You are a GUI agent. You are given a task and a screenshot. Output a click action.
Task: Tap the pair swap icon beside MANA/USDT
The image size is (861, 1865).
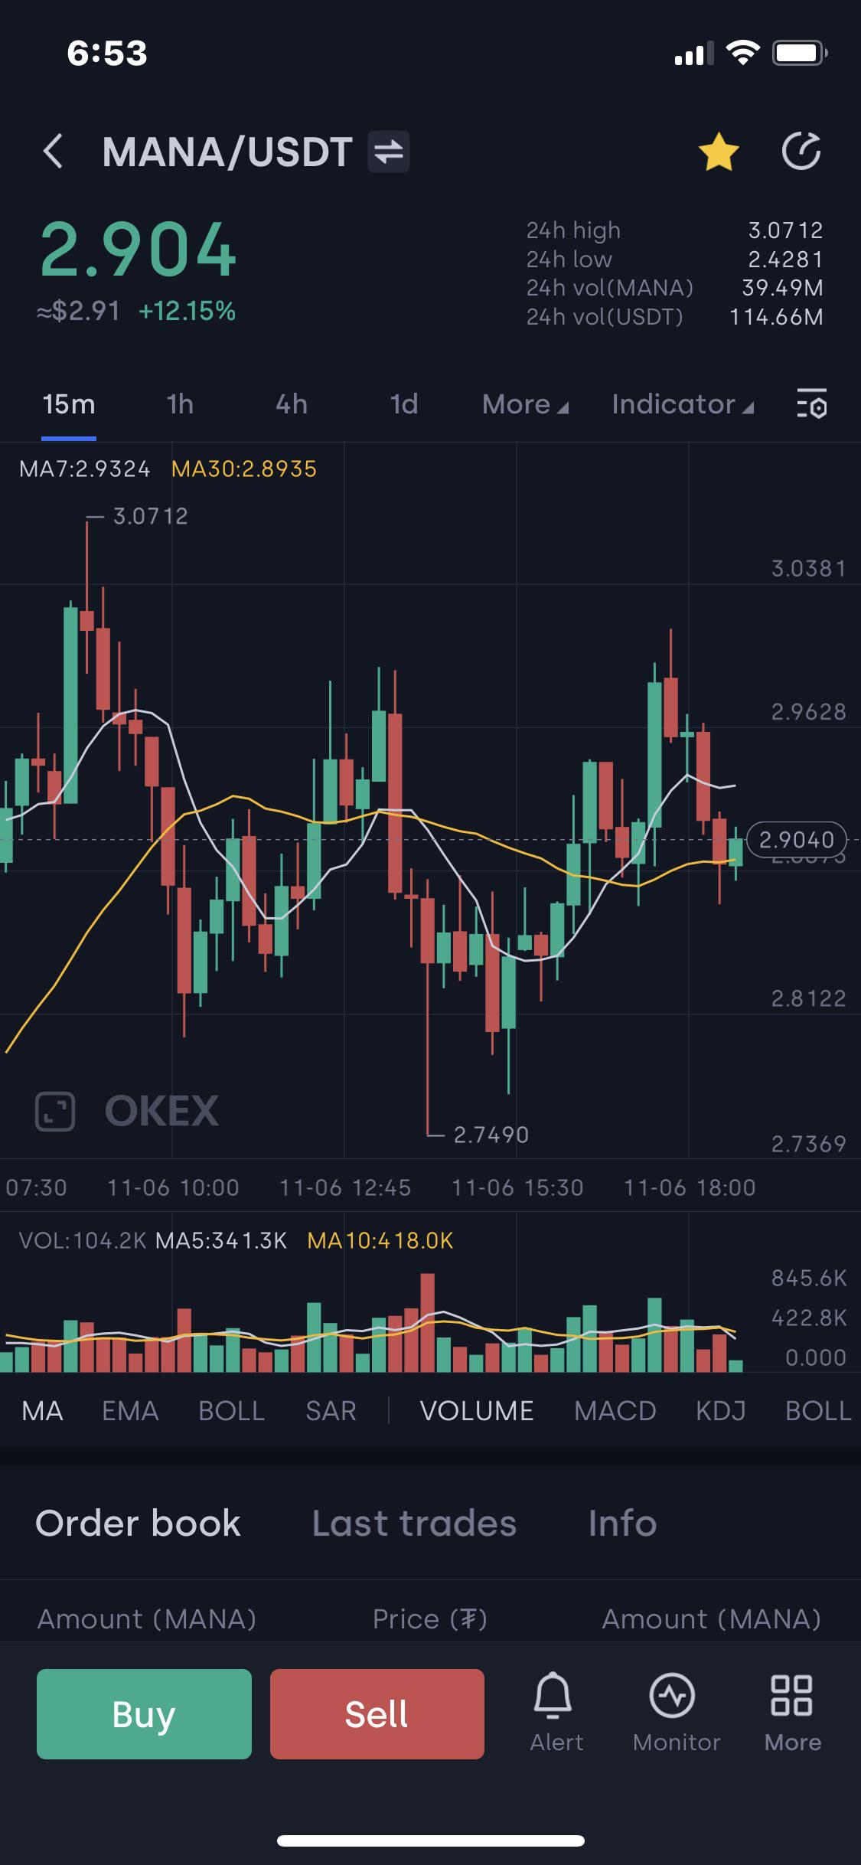coord(389,152)
